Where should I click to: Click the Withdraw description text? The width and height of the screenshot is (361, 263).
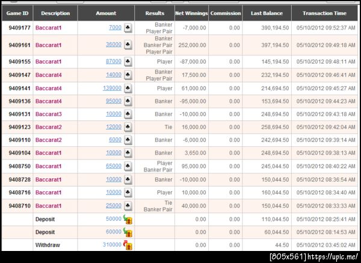[x=48, y=245]
